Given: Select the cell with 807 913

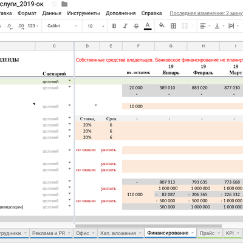Looking at the screenshot, I should (x=171, y=182).
